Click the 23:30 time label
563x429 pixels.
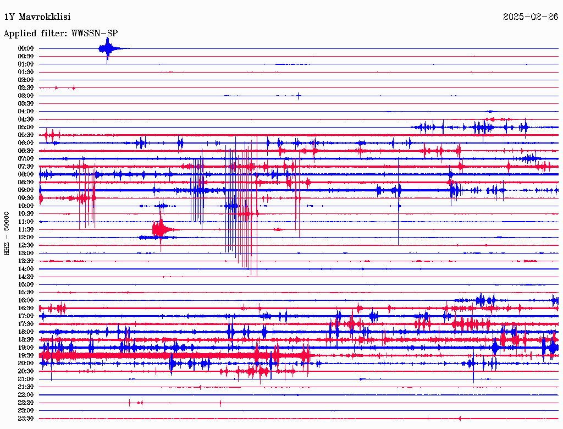click(x=26, y=419)
